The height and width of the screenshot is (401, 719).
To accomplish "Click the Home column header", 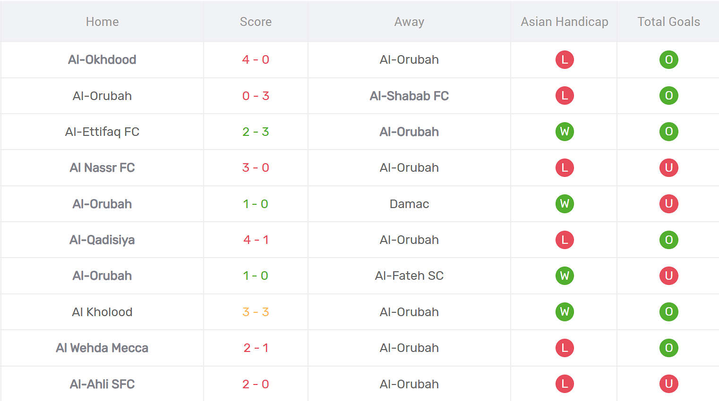I will coord(102,22).
